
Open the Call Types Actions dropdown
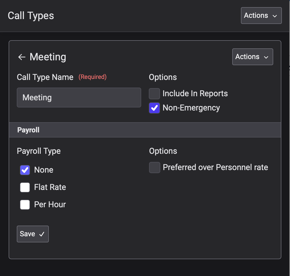point(261,16)
